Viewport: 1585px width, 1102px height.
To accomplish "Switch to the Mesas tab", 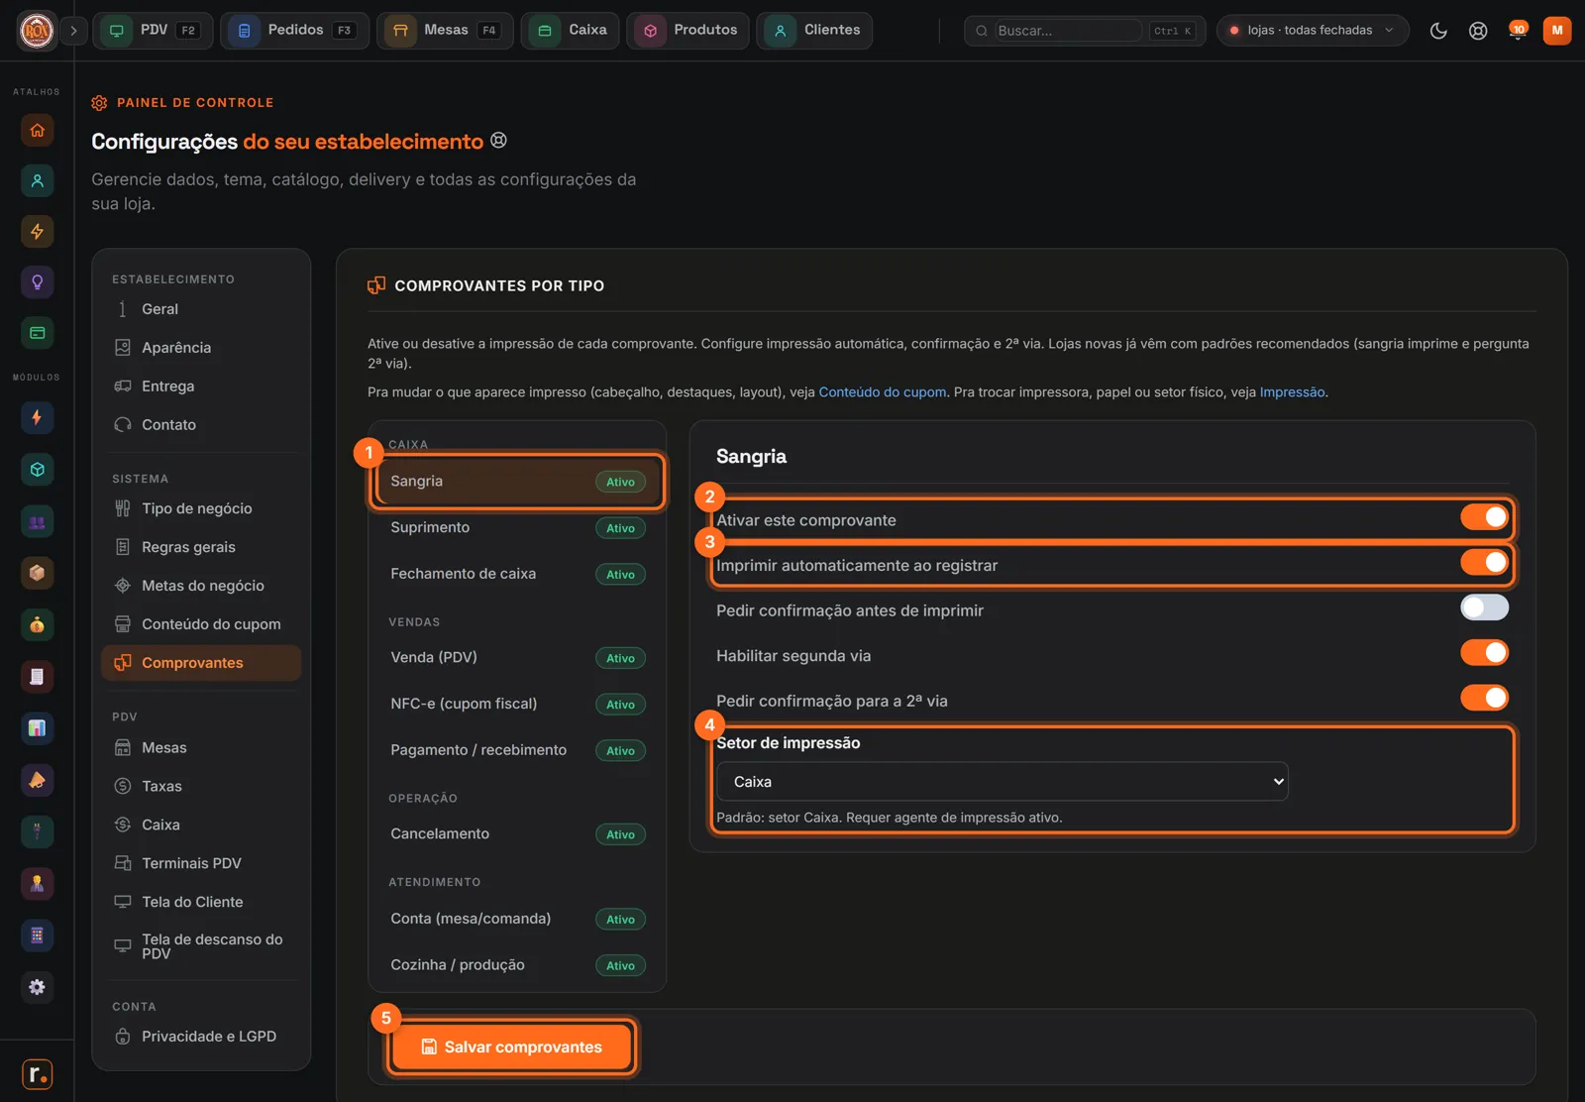I will tap(445, 31).
